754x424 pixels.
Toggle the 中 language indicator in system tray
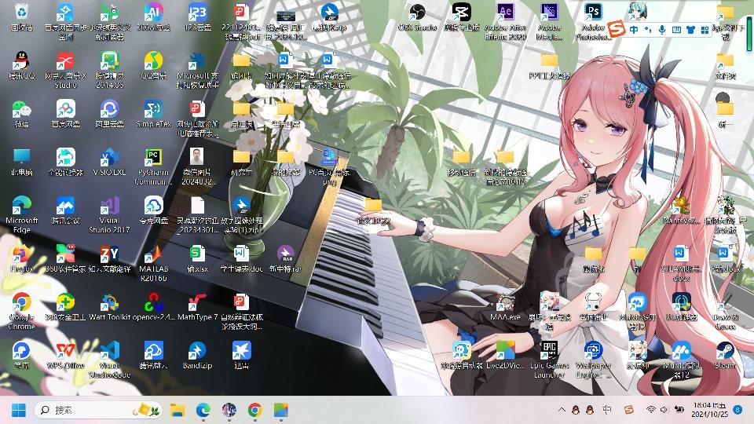pos(607,410)
